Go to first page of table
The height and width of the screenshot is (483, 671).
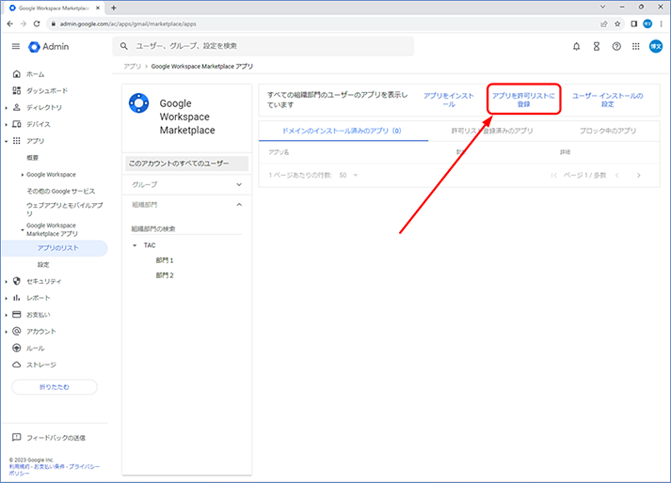(553, 175)
